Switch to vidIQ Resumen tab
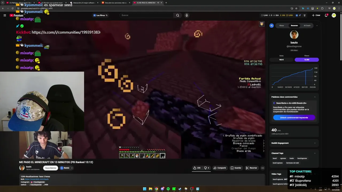342x192 pixels. click(294, 26)
